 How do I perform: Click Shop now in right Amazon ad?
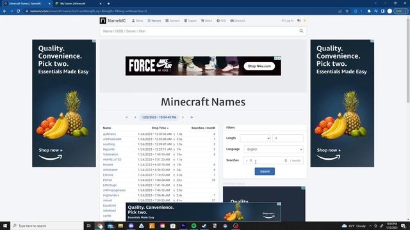coord(329,150)
